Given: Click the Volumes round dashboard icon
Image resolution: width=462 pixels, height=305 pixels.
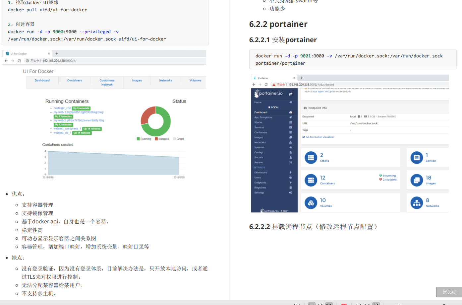Looking at the screenshot, I should pyautogui.click(x=311, y=203).
